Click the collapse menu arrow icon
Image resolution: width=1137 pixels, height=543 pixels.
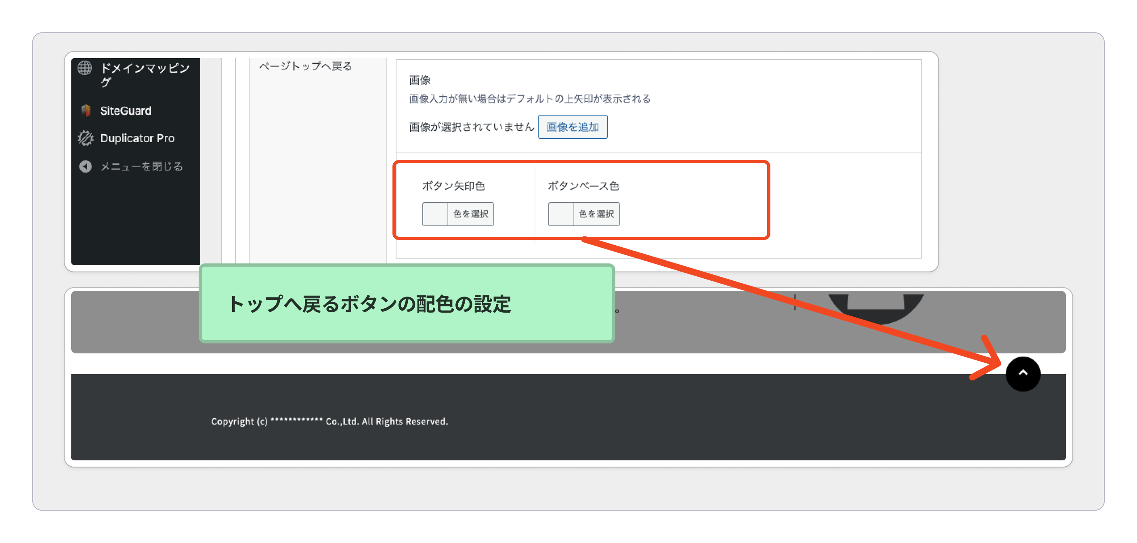coord(86,166)
